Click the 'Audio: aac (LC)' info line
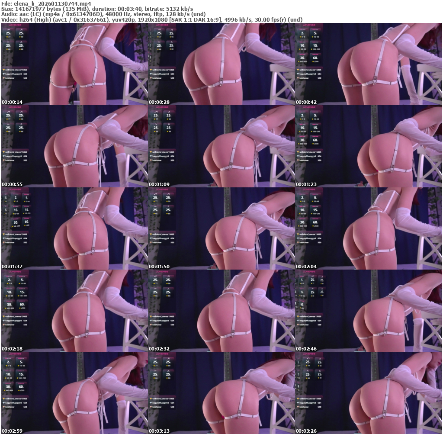The width and height of the screenshot is (443, 434). [x=103, y=14]
